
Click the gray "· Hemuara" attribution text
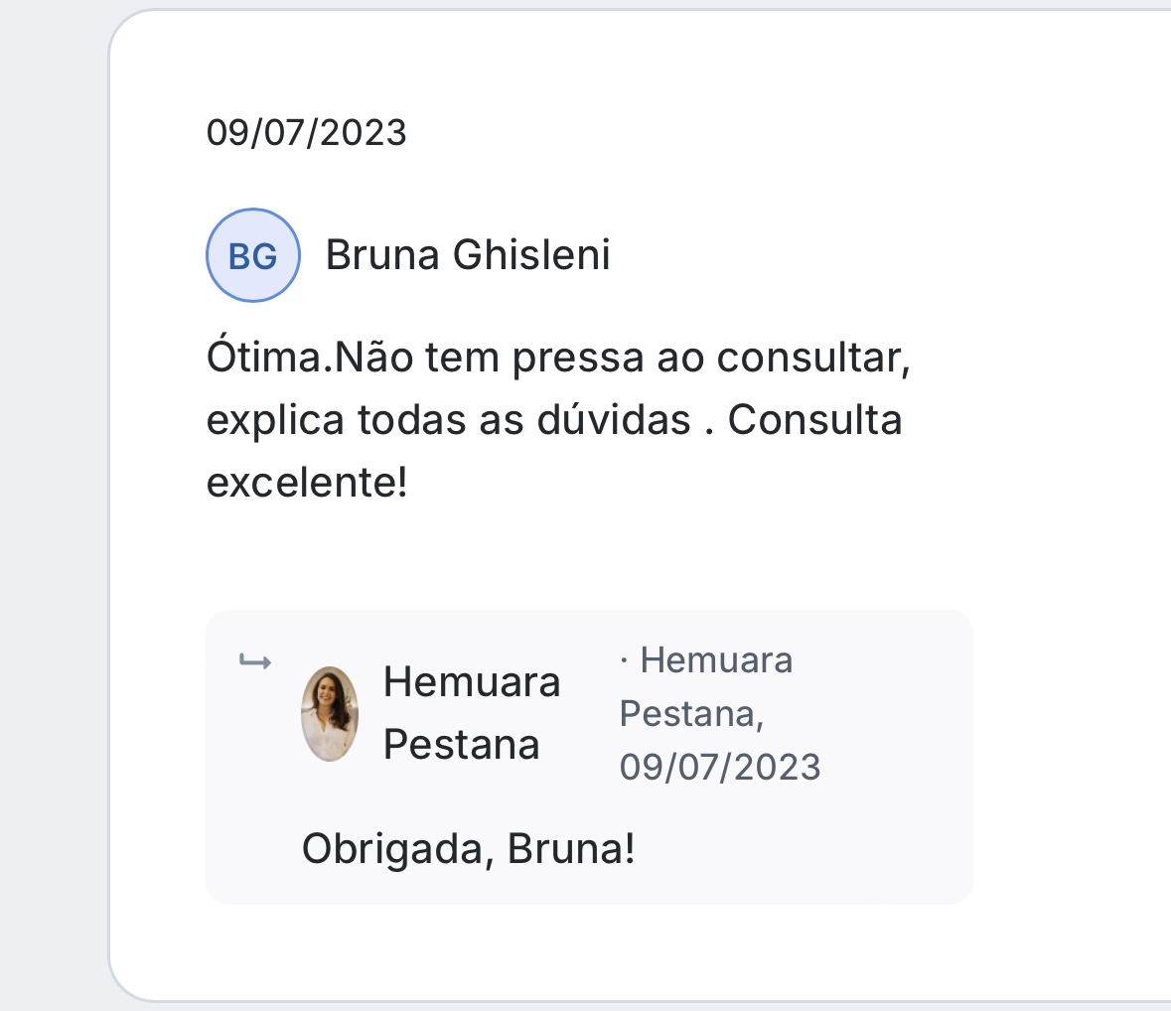pyautogui.click(x=706, y=659)
